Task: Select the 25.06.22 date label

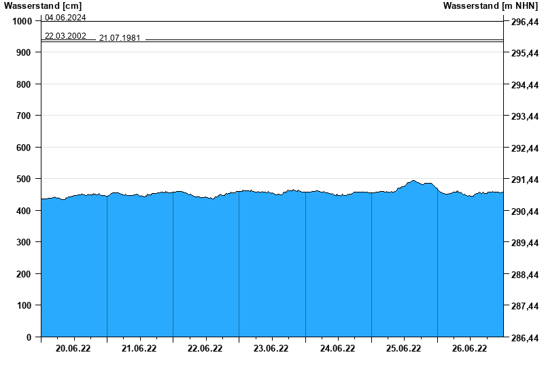Action: coord(403,349)
